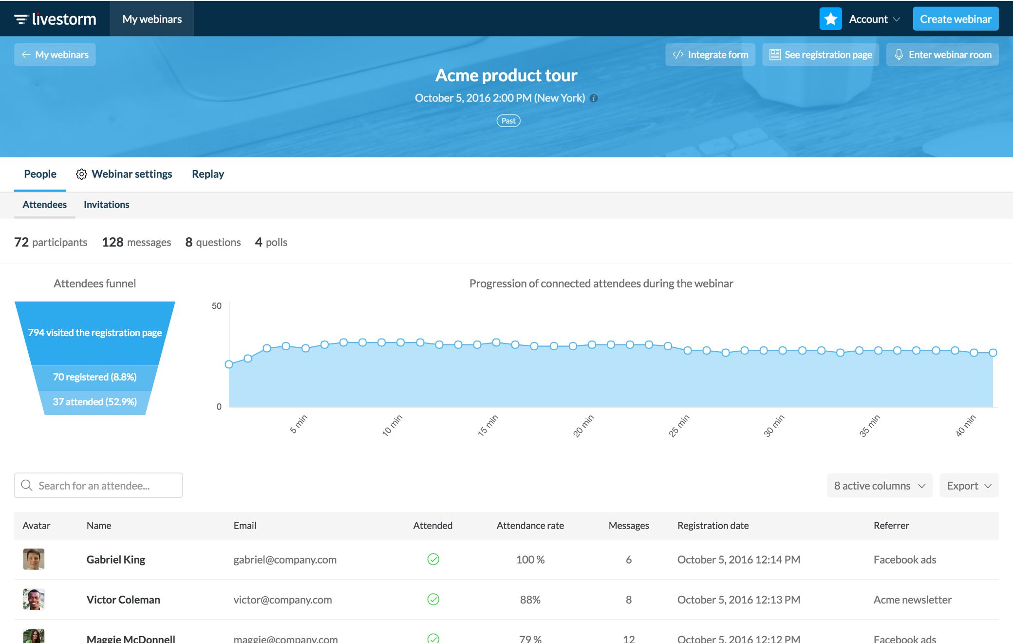This screenshot has width=1013, height=643.
Task: Open the Integrate form tool
Action: [x=711, y=54]
